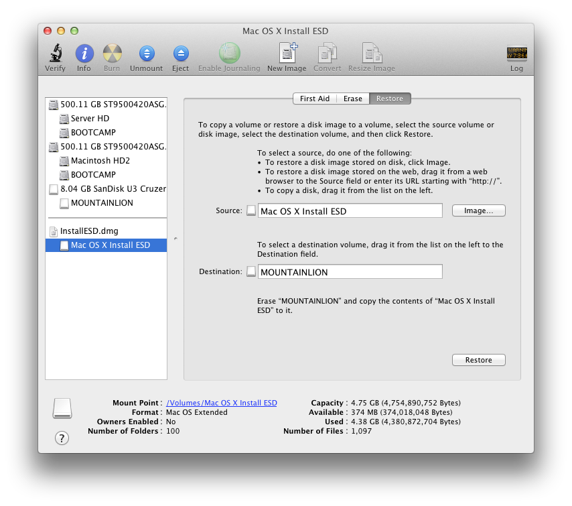The width and height of the screenshot is (572, 506).
Task: Select the MOUNTAINLION volume in sidebar
Action: [x=101, y=203]
